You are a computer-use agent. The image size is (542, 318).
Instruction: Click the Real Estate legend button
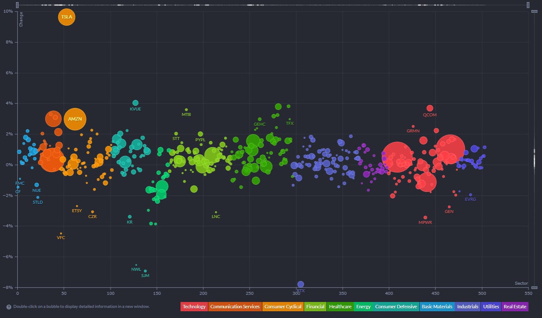(515, 307)
